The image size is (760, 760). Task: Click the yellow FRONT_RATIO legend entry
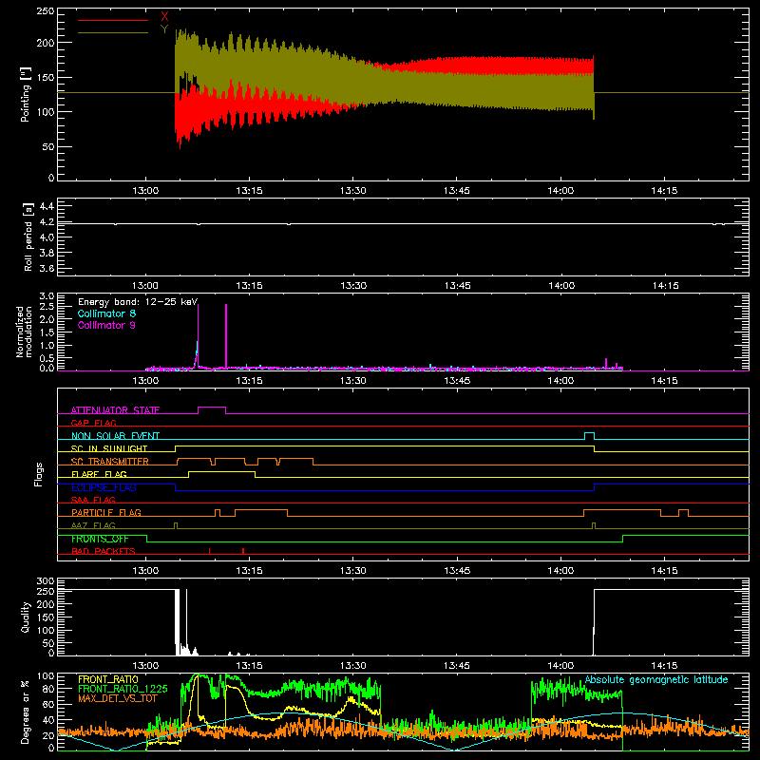pos(108,679)
